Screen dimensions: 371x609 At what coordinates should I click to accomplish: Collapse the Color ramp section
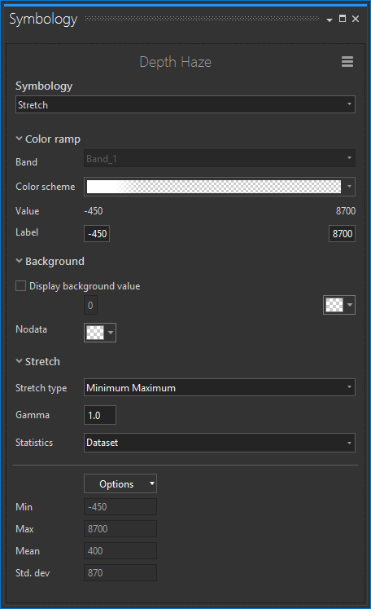pos(19,139)
